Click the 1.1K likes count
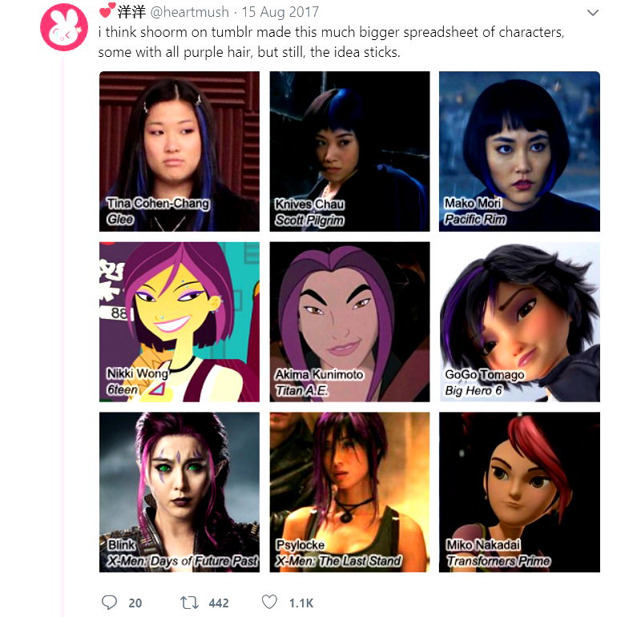The width and height of the screenshot is (641, 617). (x=301, y=603)
